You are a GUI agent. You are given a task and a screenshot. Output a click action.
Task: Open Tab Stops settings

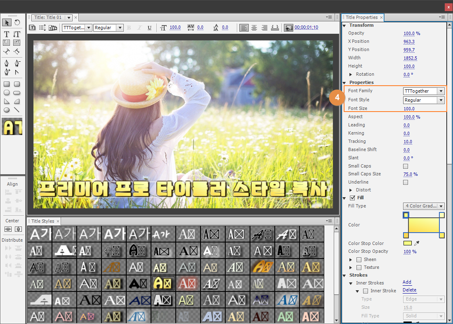tap(275, 28)
